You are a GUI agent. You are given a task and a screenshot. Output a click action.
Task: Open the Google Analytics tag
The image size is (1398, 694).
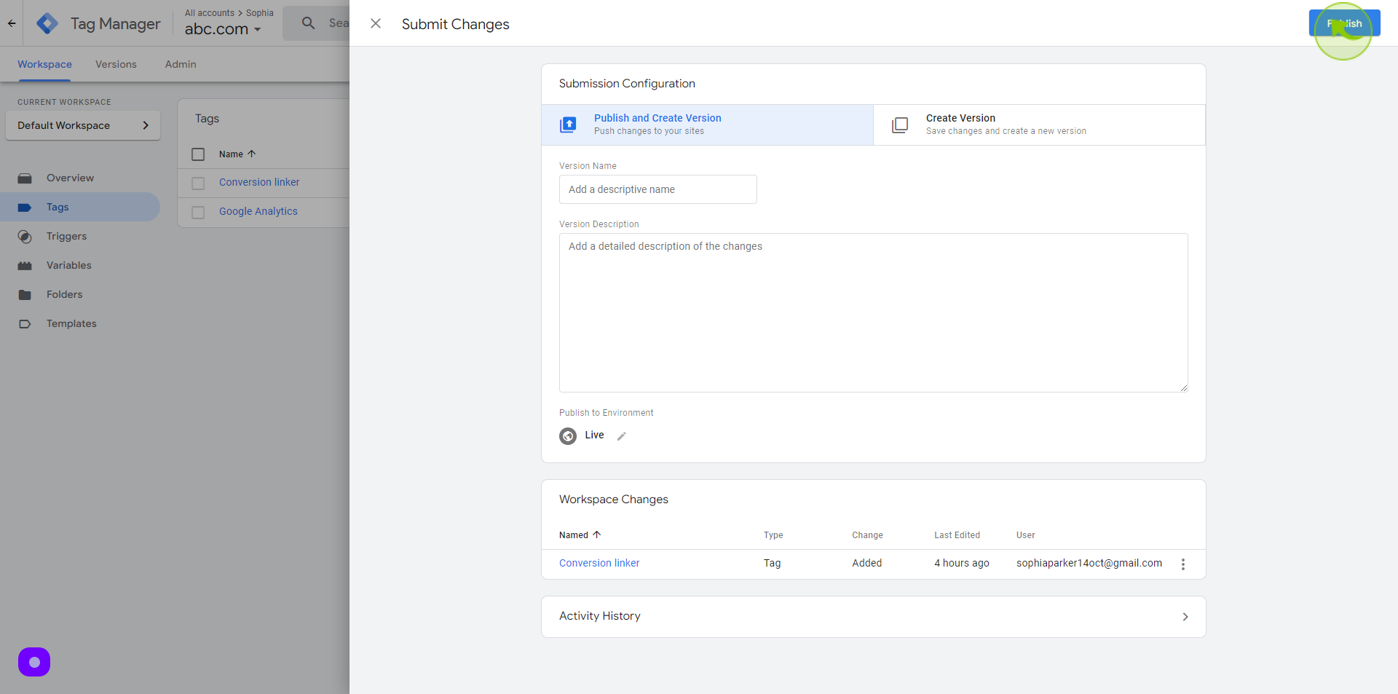click(258, 211)
